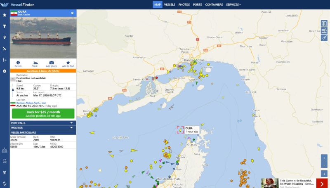Open the VESSELS page
Screen dimensions: 330x188
[x=170, y=5]
